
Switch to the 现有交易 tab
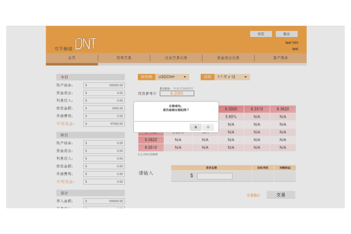click(124, 58)
